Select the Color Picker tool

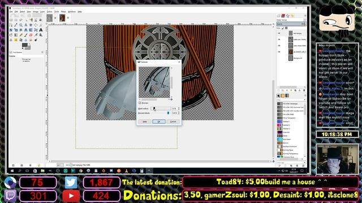point(16,25)
